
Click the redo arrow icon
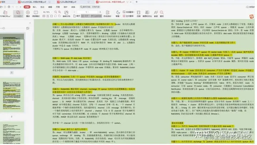(x=17, y=7)
